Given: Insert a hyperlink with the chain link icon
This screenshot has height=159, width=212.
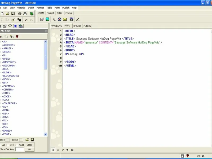Looking at the screenshot, I should tap(54, 19).
